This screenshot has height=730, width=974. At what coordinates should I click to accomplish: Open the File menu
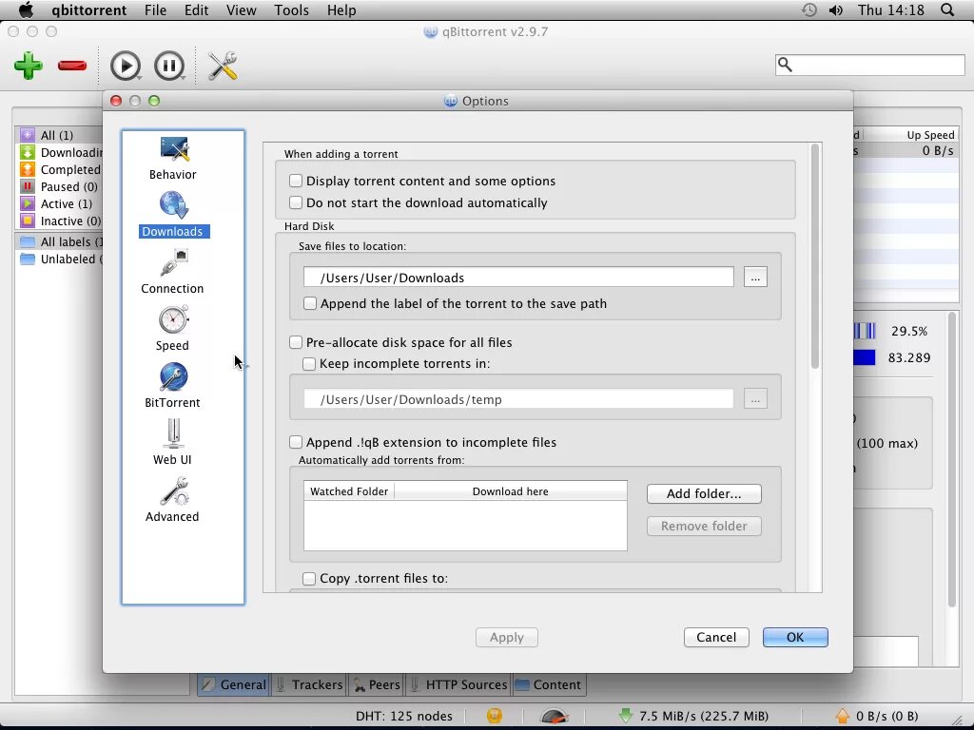click(155, 10)
